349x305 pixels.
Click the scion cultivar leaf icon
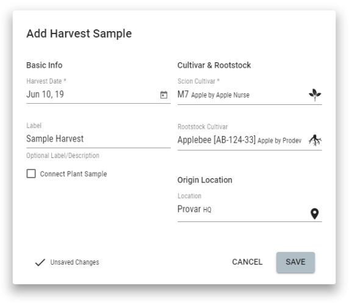[315, 95]
